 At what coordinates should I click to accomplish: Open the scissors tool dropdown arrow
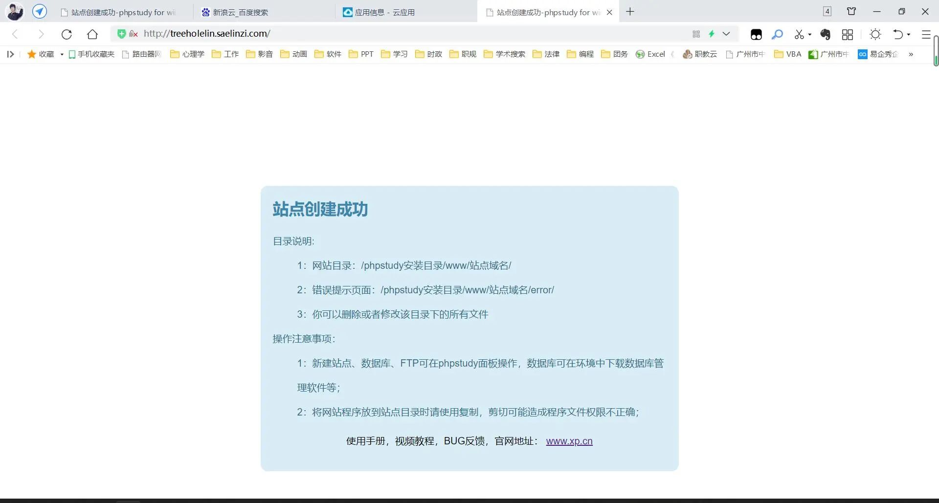810,34
